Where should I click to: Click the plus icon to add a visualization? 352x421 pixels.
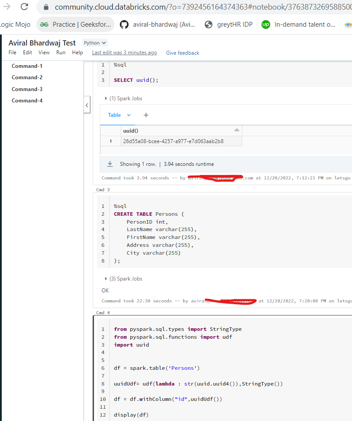click(146, 115)
